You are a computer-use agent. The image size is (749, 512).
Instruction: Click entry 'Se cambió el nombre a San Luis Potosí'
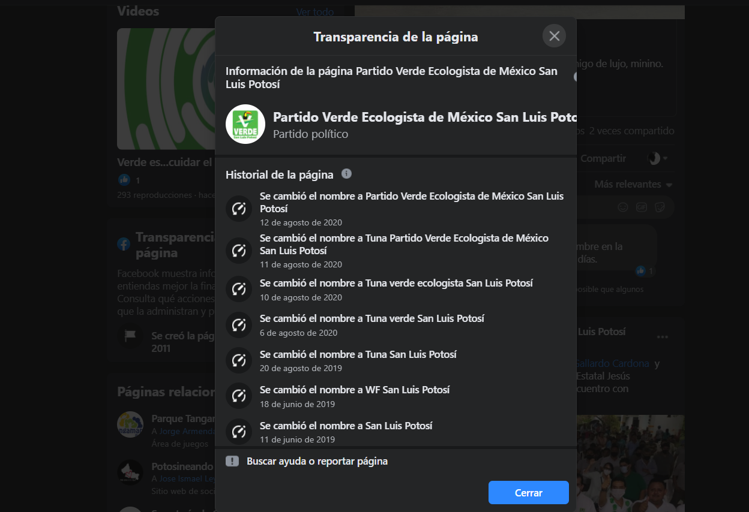click(x=346, y=426)
